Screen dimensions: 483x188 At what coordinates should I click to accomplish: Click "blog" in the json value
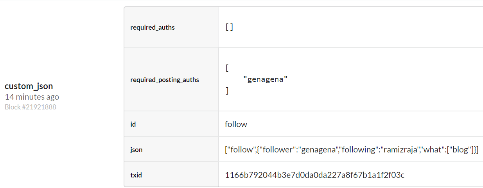click(x=460, y=150)
